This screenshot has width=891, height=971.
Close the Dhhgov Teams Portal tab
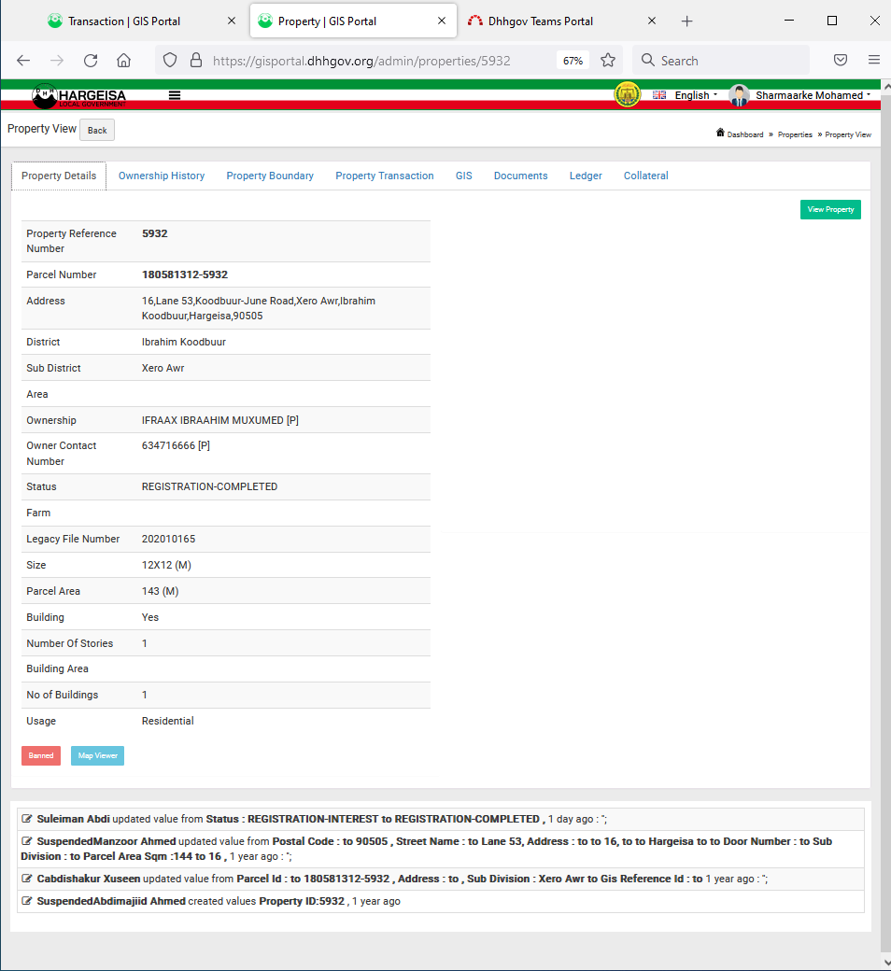coord(651,21)
